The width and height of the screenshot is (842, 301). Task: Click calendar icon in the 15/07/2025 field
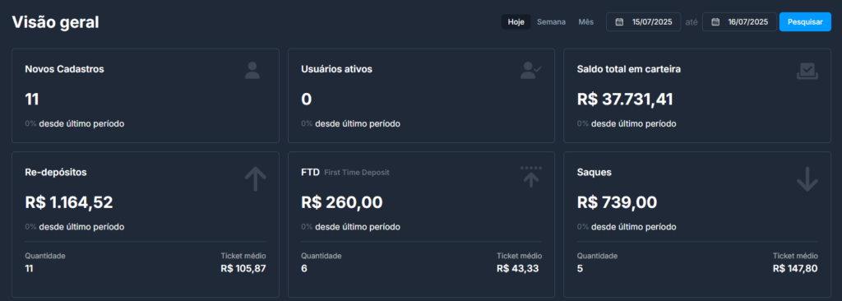point(619,22)
